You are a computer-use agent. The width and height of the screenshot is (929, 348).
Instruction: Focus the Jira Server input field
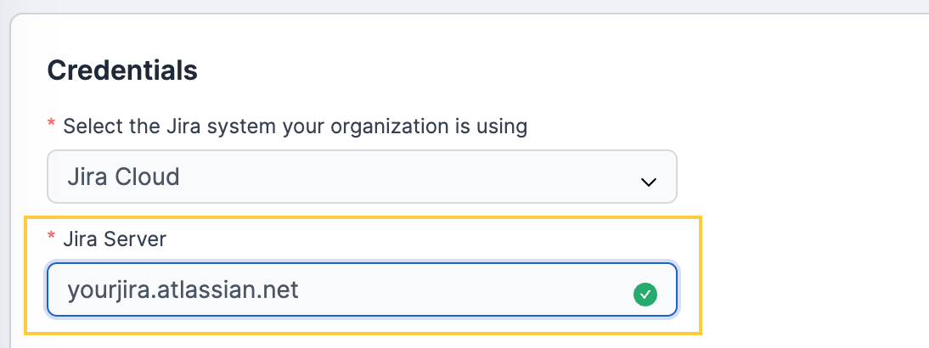click(362, 289)
